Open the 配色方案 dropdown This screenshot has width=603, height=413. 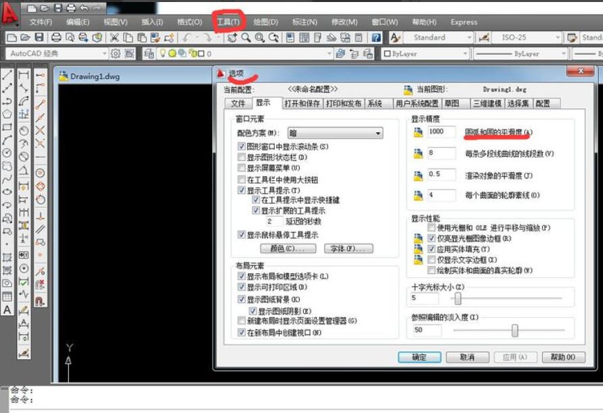coord(335,134)
